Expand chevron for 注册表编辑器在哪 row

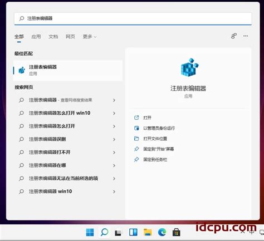[114, 165]
